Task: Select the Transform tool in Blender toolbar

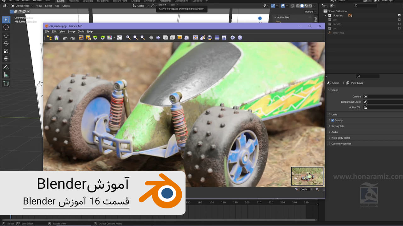Action: pos(6,58)
